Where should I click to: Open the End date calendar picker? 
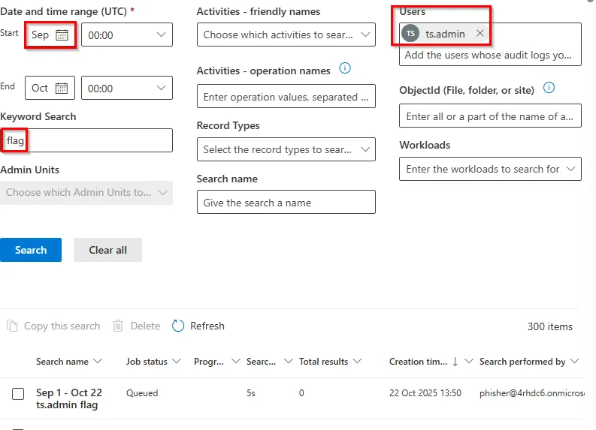(62, 89)
